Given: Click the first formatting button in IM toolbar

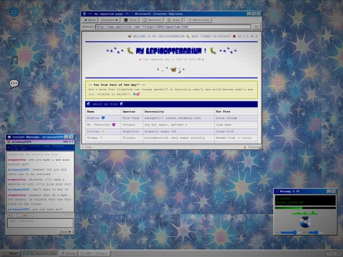Looking at the screenshot, I should (x=10, y=216).
